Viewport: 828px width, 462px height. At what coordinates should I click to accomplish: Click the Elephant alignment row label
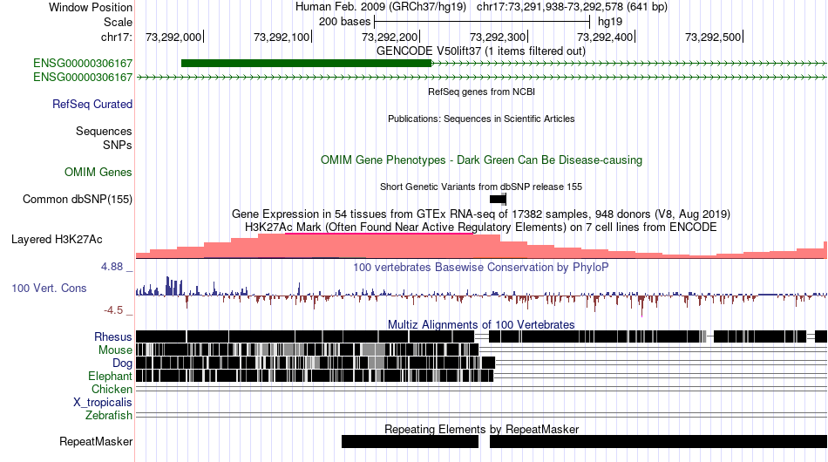click(x=110, y=376)
